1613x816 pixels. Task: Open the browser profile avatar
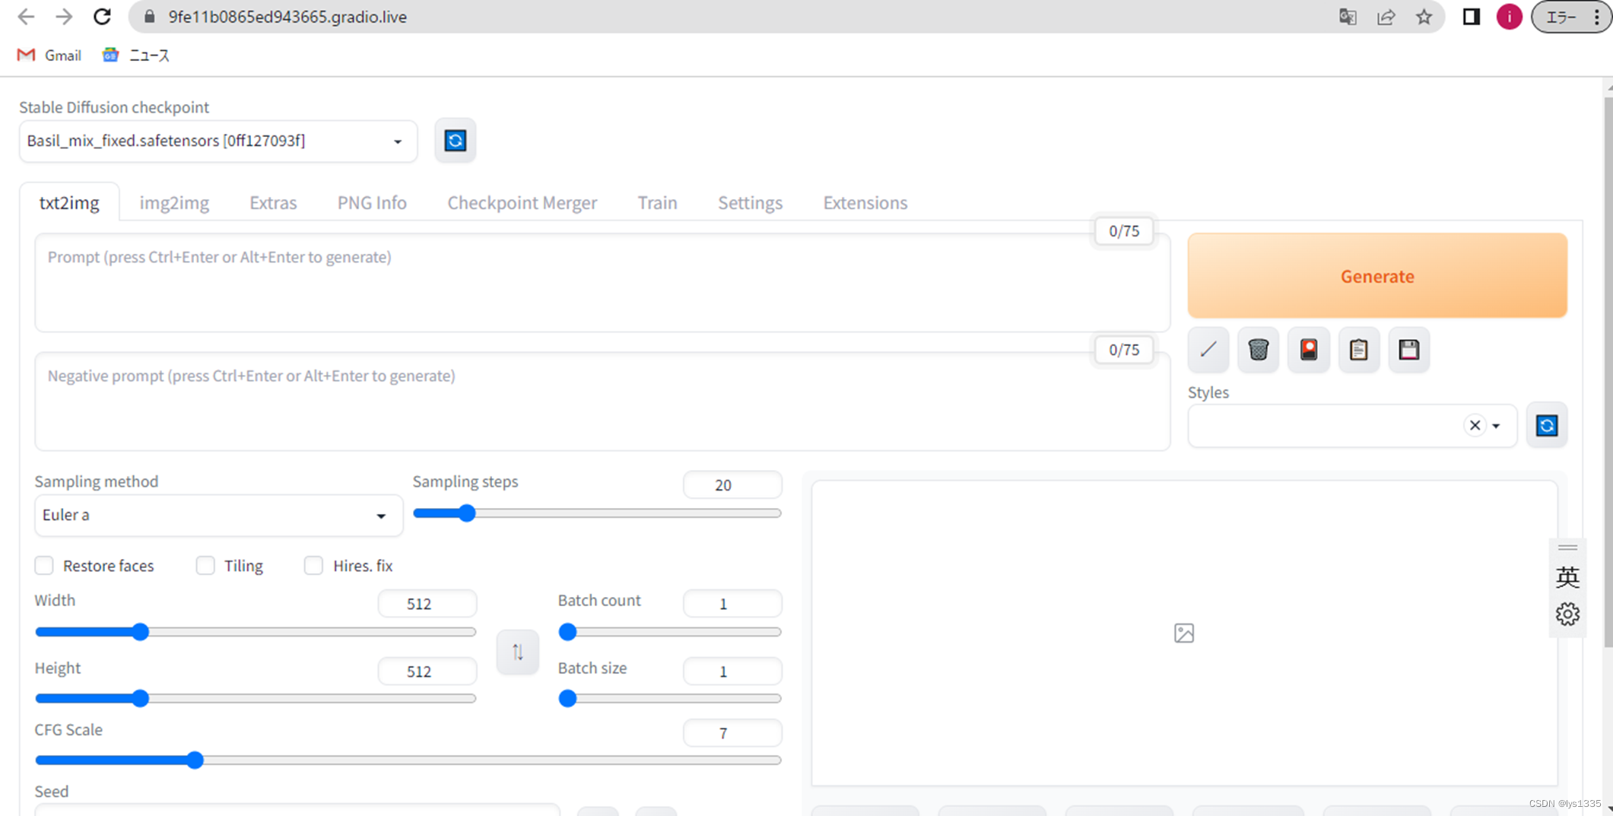coord(1509,17)
